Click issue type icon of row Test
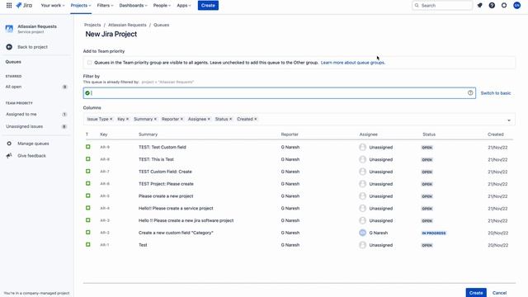Image resolution: width=528 pixels, height=297 pixels. click(88, 244)
